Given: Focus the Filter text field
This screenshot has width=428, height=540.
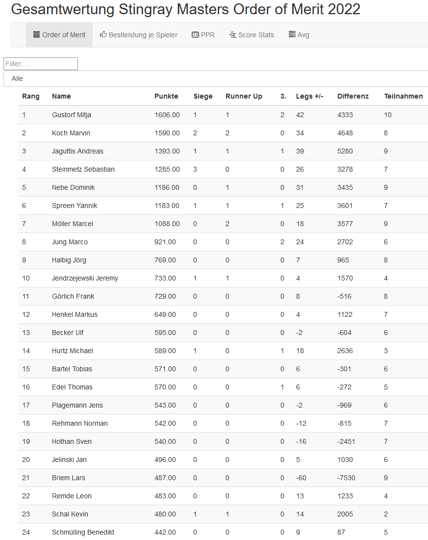Looking at the screenshot, I should tap(41, 64).
